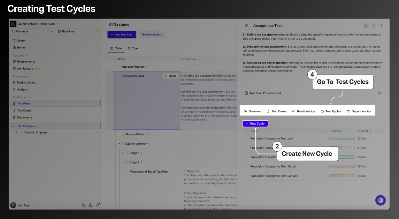Screen dimensions: 399x219
Task: Open Analysis in the sidebar
Action: (x=20, y=89)
